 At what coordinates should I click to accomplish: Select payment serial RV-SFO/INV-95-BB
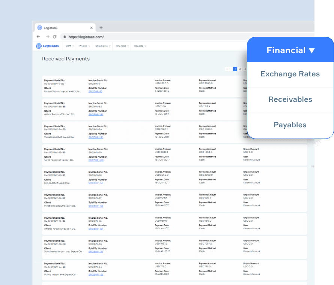55,106
